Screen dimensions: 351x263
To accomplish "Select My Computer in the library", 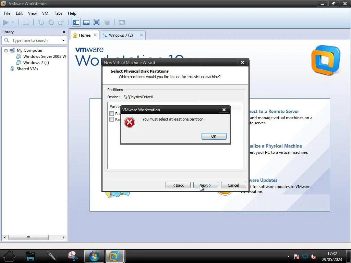I will point(29,50).
